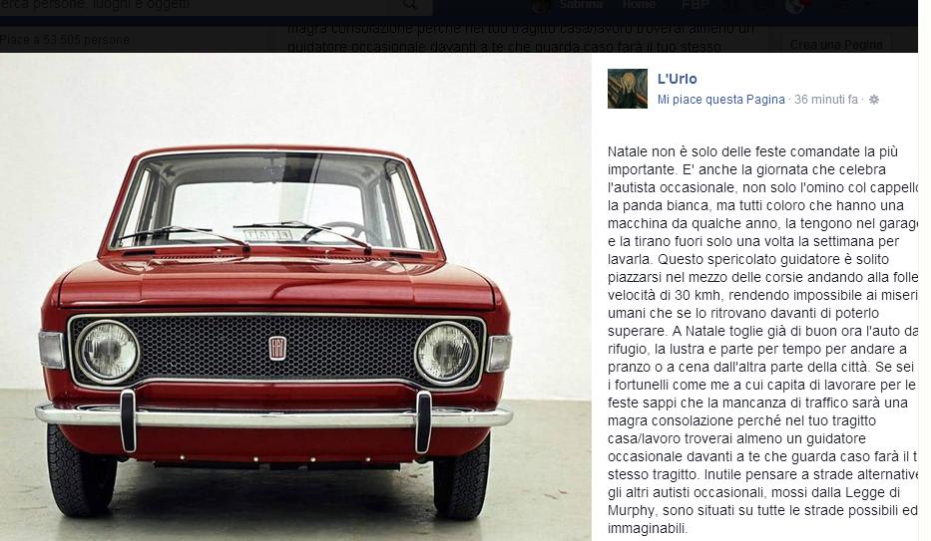The height and width of the screenshot is (541, 931).
Task: Click the search people and places field
Action: coord(202,5)
